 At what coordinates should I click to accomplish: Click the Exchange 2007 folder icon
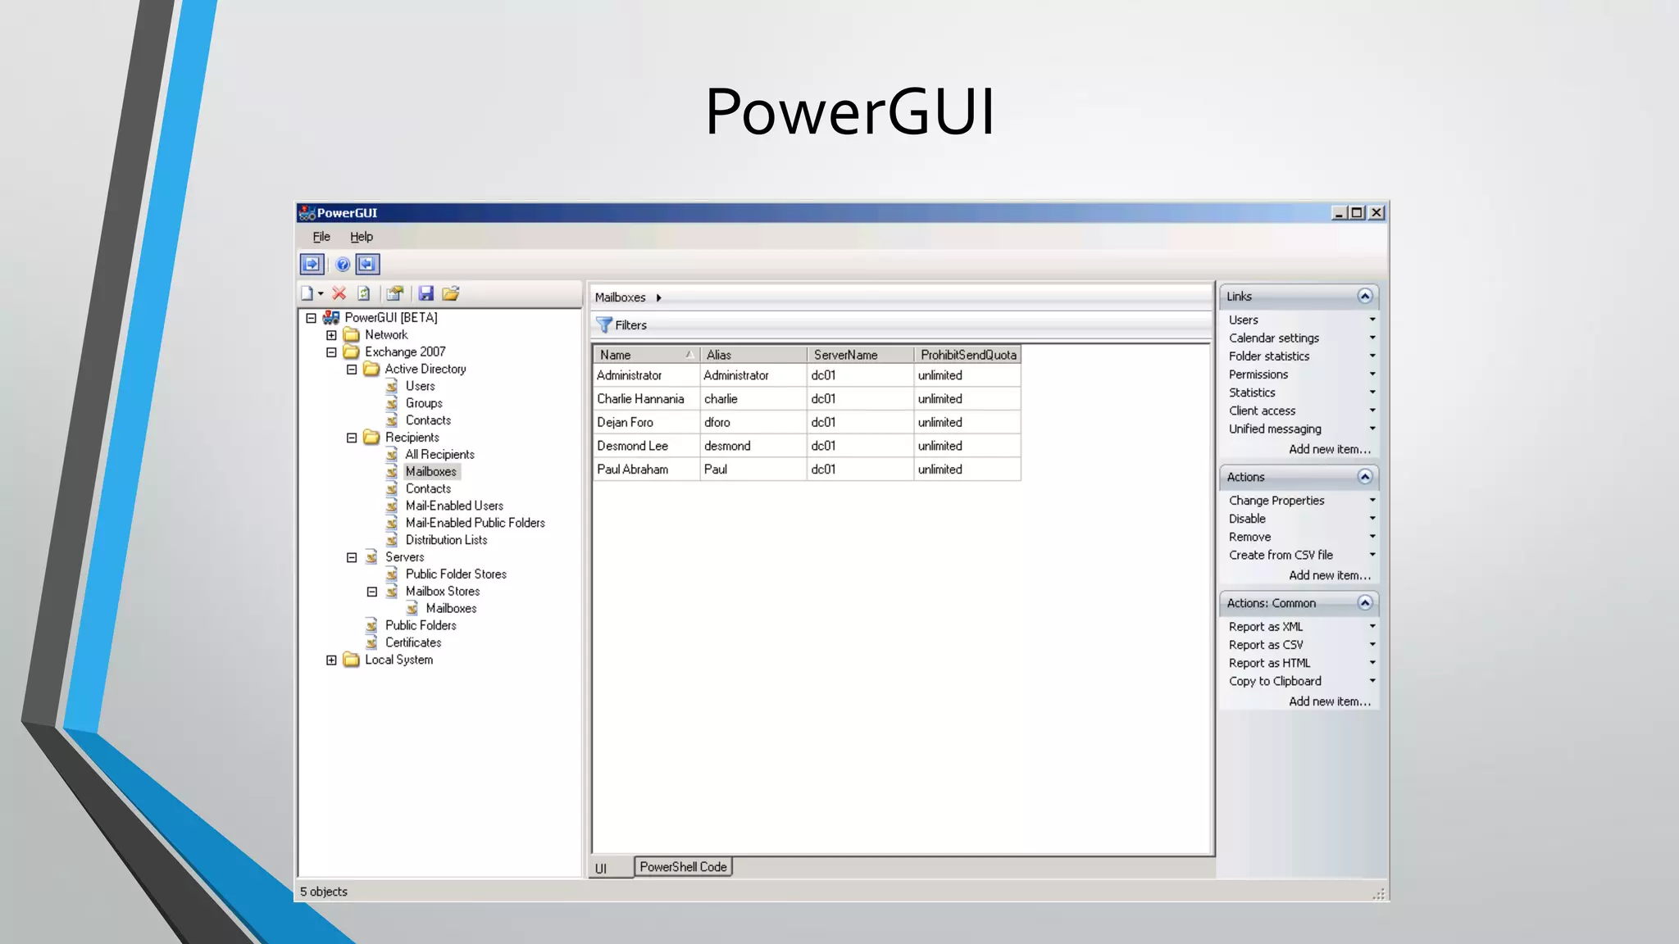(x=352, y=352)
